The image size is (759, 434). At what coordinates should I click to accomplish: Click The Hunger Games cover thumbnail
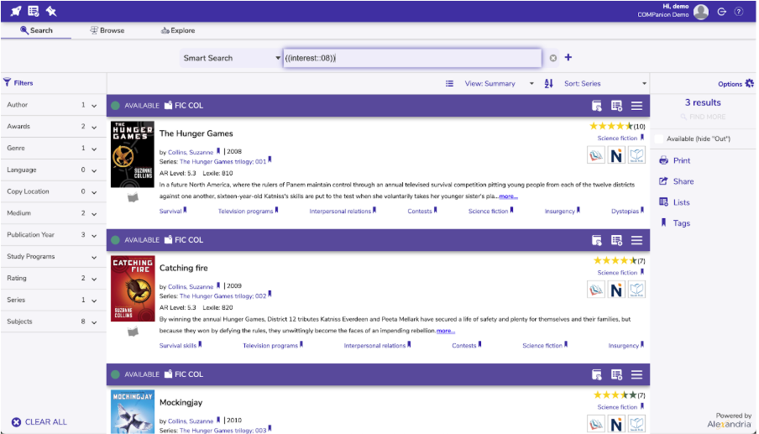[133, 154]
